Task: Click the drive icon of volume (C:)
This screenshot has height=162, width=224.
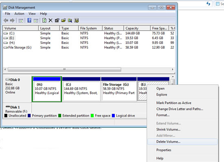Action: point(6,33)
